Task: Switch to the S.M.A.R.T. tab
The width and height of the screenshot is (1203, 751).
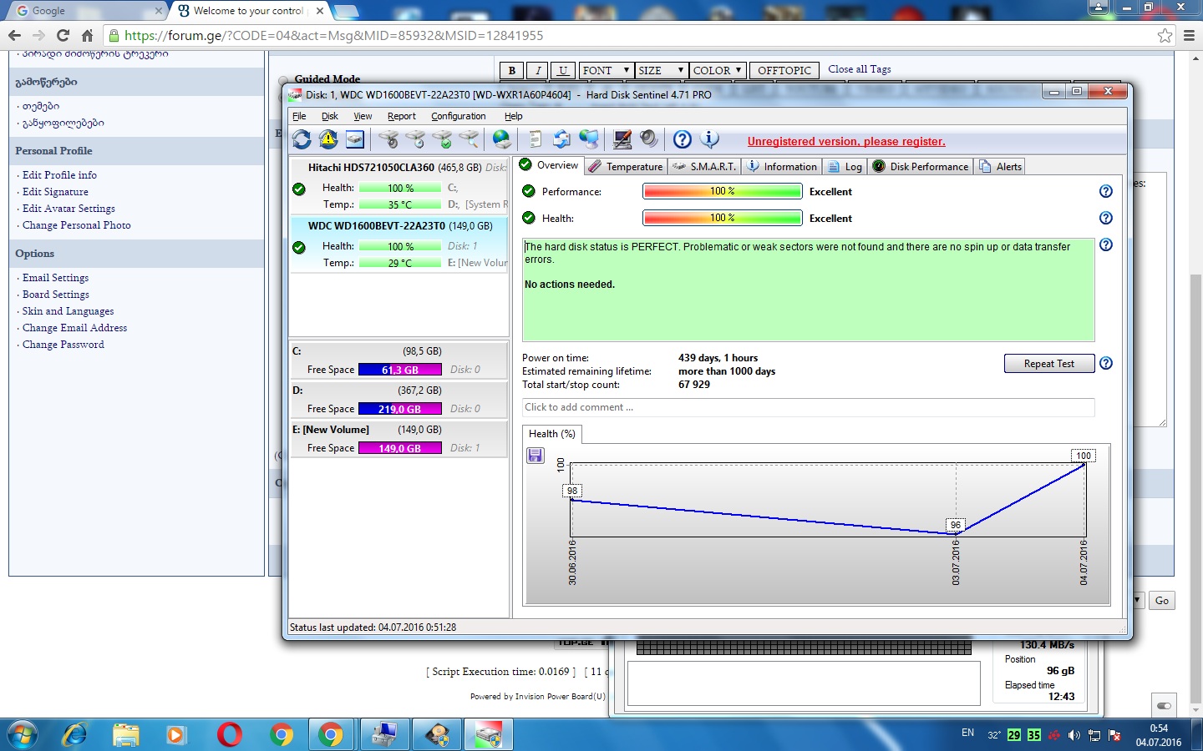Action: coord(704,167)
